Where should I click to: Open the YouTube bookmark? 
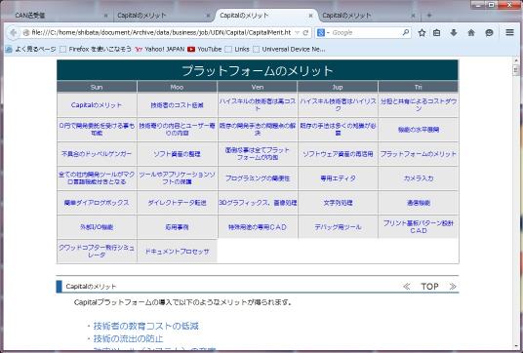pos(205,50)
